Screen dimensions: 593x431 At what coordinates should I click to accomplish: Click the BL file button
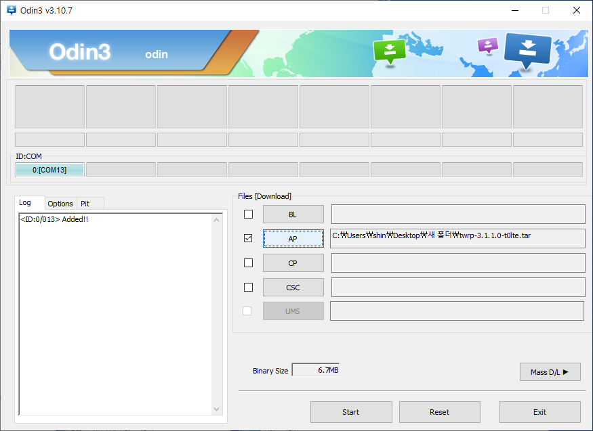[293, 214]
